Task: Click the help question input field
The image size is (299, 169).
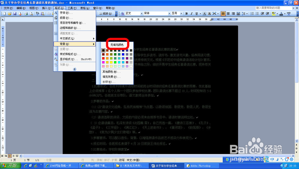Action: 274,8
